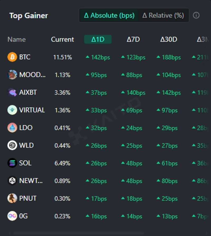
Task: Click the NEWT token icon
Action: (12, 181)
